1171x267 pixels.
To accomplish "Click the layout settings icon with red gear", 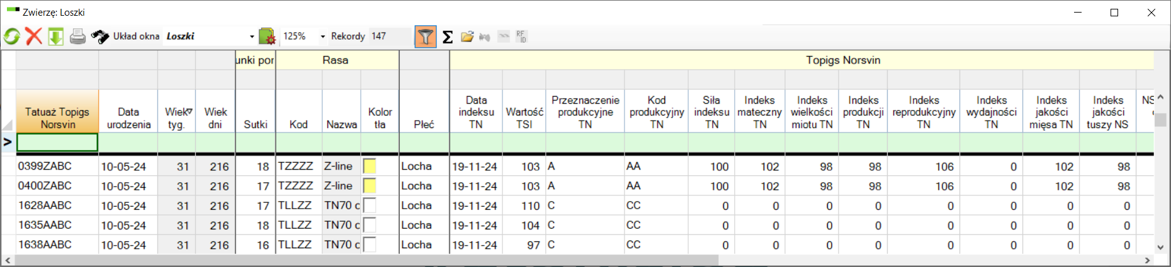I will pyautogui.click(x=267, y=36).
